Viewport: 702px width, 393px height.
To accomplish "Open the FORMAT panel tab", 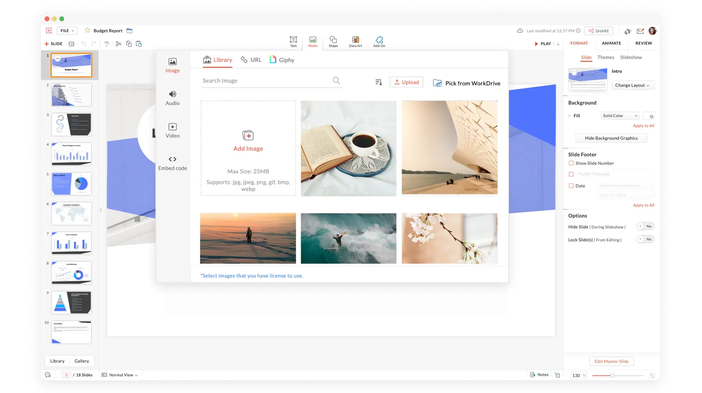I will (579, 43).
